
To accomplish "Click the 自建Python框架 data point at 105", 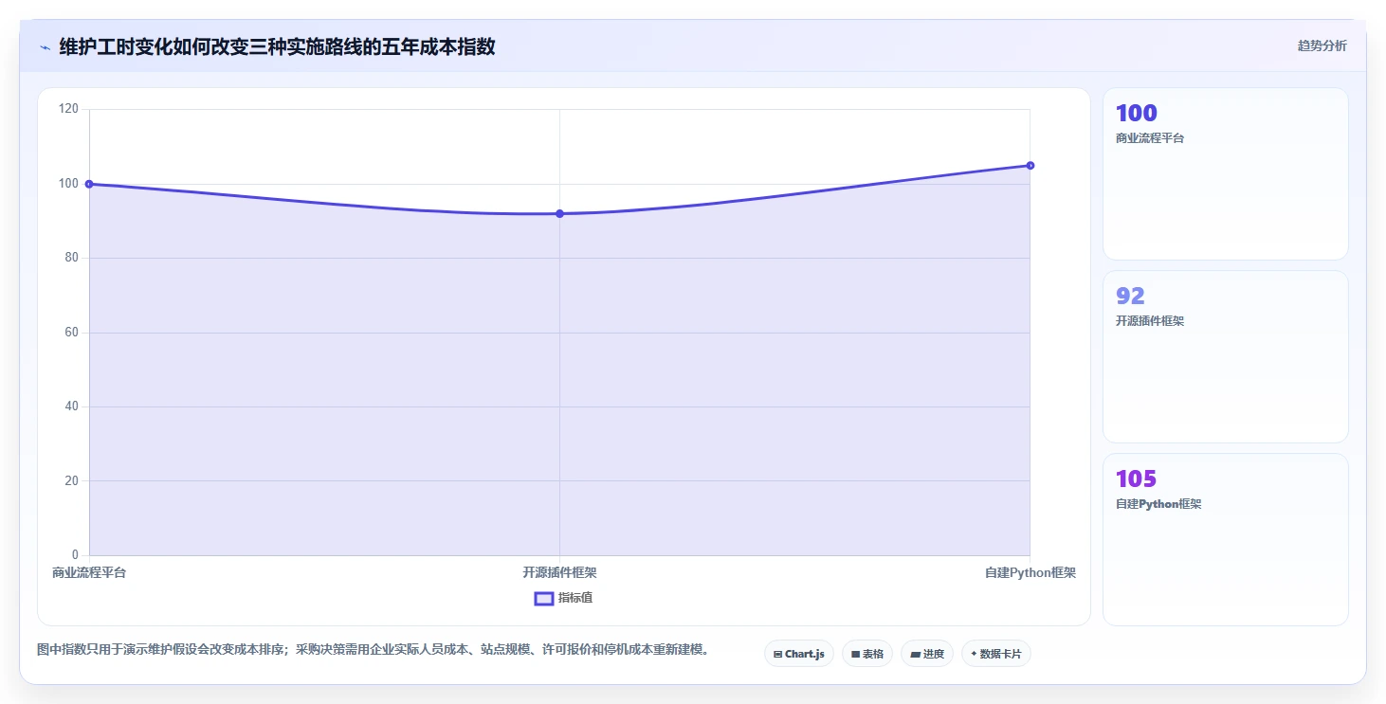I will (1030, 166).
